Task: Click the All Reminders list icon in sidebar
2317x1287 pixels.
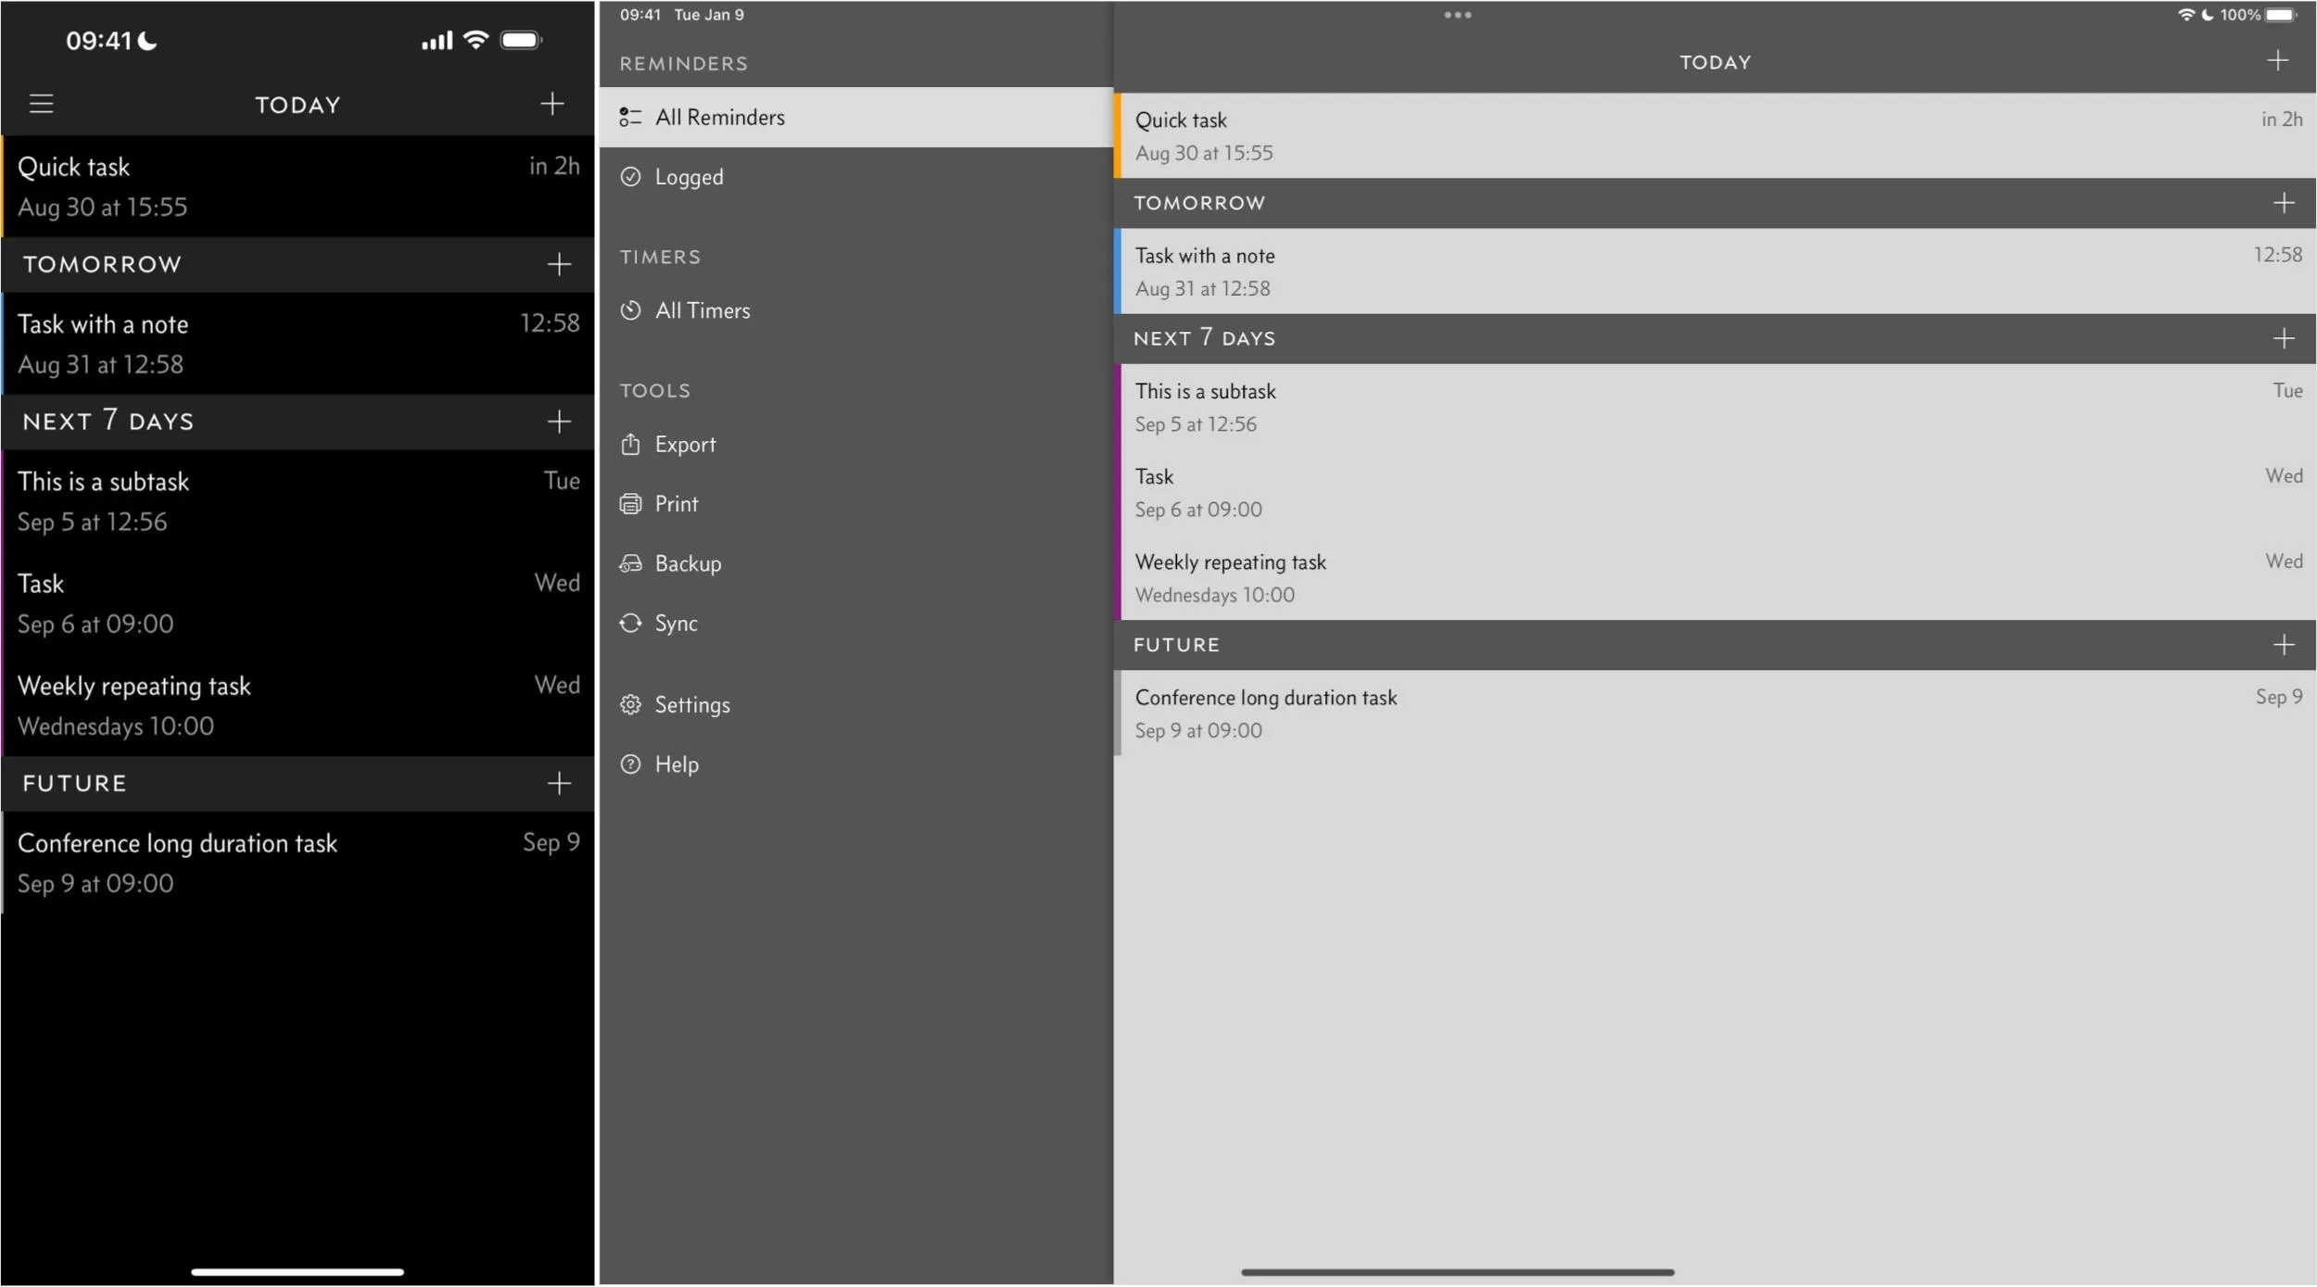Action: click(x=630, y=117)
